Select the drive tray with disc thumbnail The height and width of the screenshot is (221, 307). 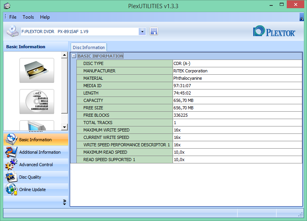[37, 70]
